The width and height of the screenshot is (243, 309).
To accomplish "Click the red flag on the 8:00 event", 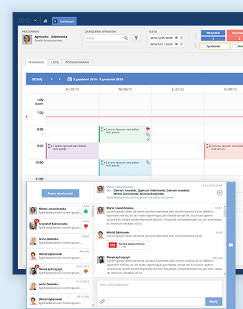I will (148, 129).
